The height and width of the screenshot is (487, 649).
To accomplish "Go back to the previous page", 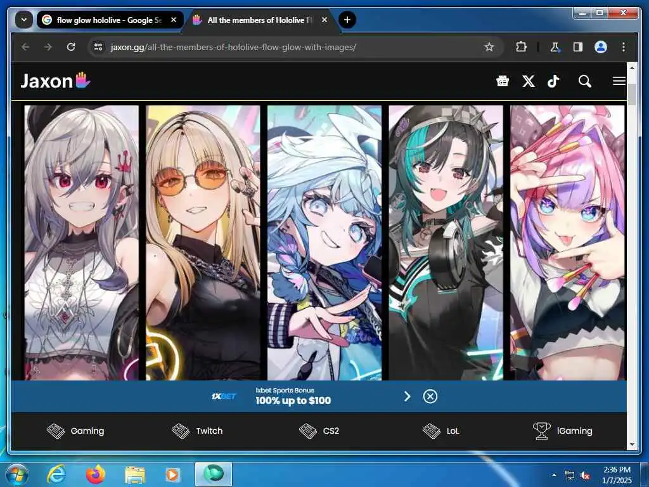I will point(25,47).
